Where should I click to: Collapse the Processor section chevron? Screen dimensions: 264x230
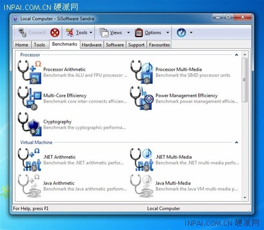(237, 55)
